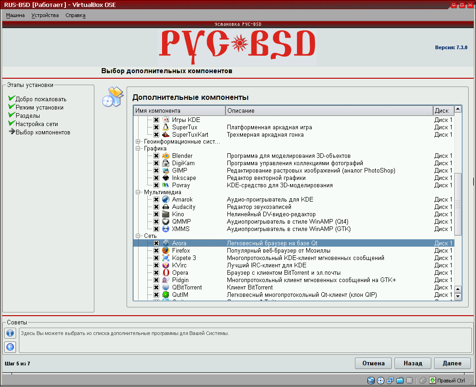
Task: Toggle the SuperTux checkbox
Action: [156, 127]
